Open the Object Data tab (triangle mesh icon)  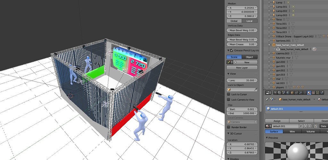[305, 93]
